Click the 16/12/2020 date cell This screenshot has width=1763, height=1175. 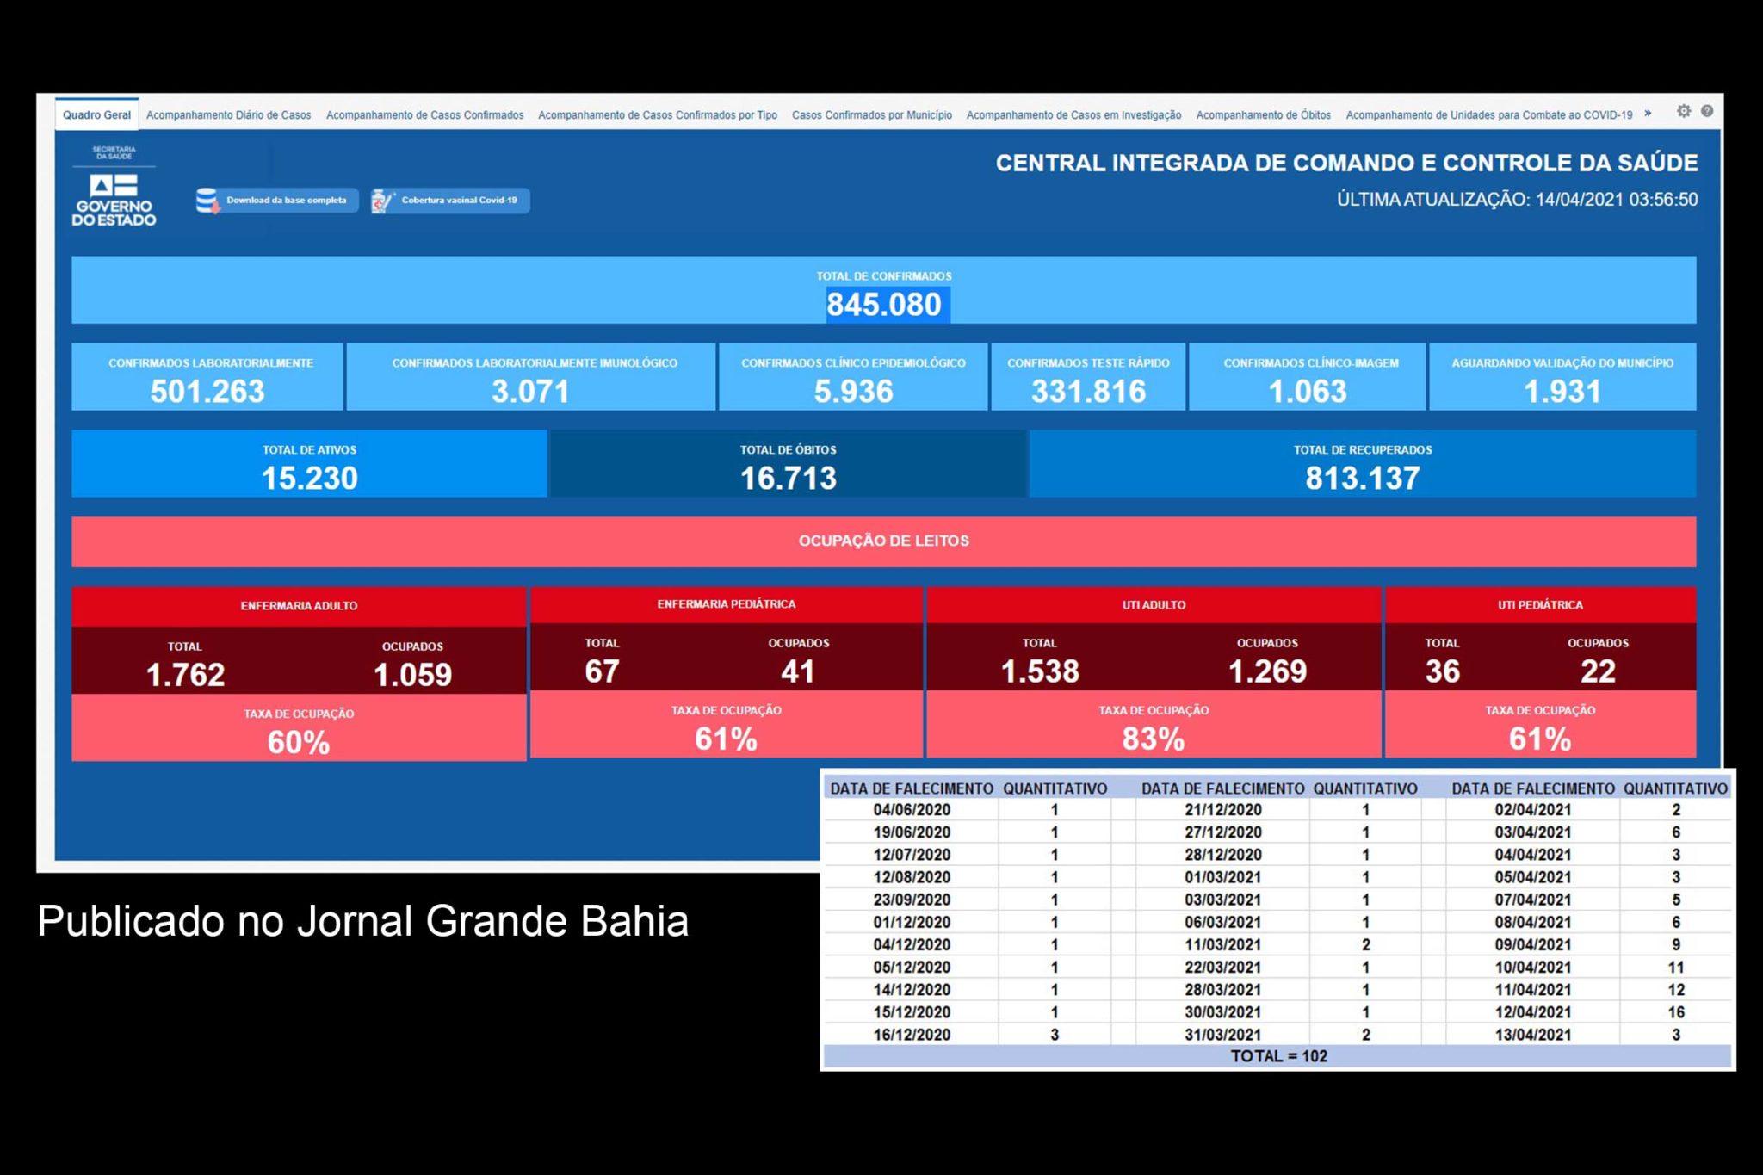click(912, 1035)
